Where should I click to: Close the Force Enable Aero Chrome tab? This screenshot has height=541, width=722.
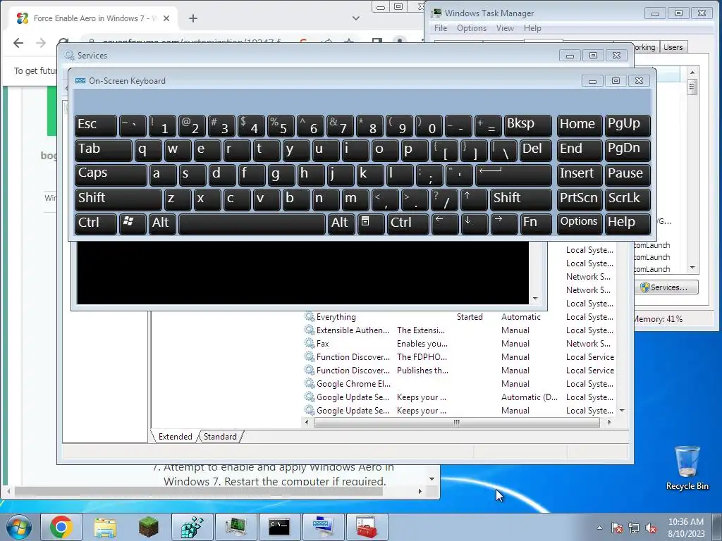coord(166,18)
